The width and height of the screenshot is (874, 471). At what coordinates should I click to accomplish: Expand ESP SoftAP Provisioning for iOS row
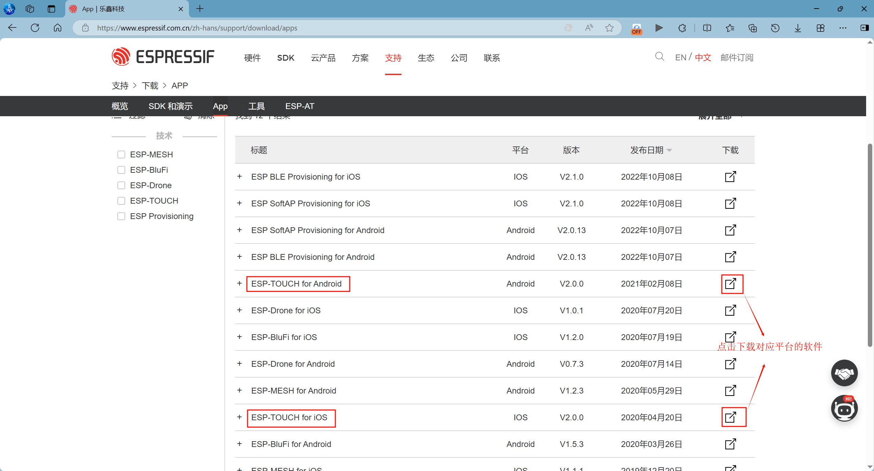pyautogui.click(x=239, y=203)
